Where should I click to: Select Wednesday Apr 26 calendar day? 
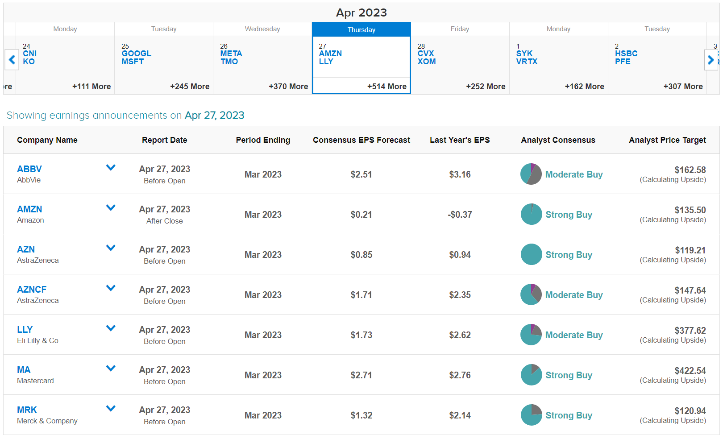pyautogui.click(x=262, y=58)
